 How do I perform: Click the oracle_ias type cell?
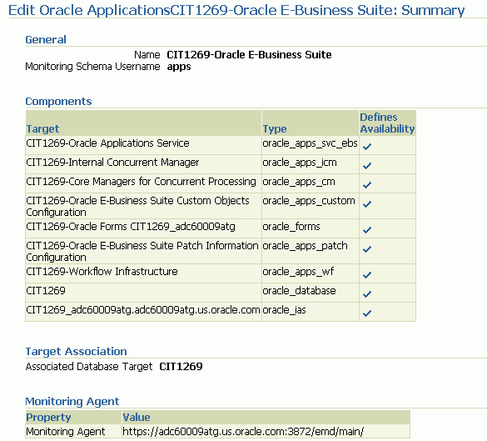coord(311,312)
